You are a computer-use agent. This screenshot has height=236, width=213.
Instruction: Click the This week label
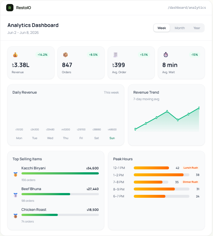pyautogui.click(x=111, y=93)
